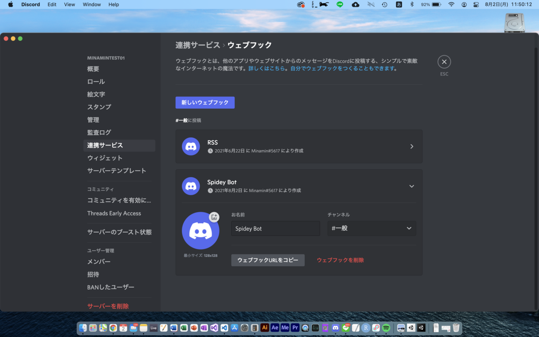This screenshot has height=337, width=539.
Task: Open the Wi-Fi status menu
Action: click(451, 4)
